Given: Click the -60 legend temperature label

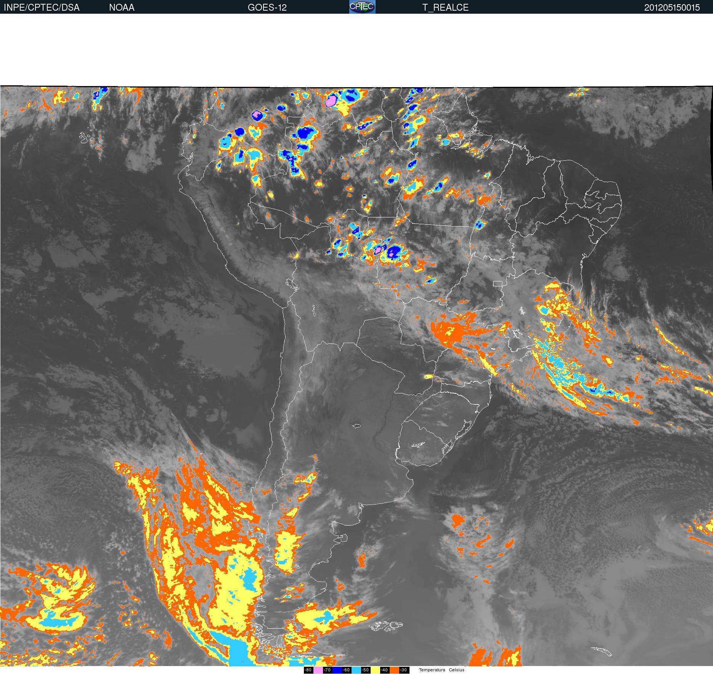Looking at the screenshot, I should (346, 670).
